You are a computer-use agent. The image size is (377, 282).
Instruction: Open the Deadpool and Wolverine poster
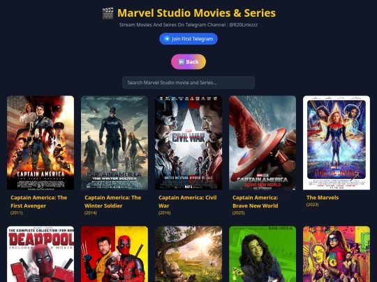tap(114, 254)
